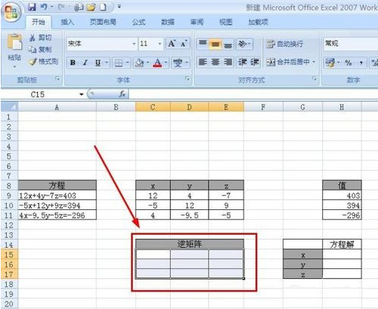Open underline style dropdown arrow
Image resolution: width=378 pixels, height=309 pixels.
(x=107, y=63)
